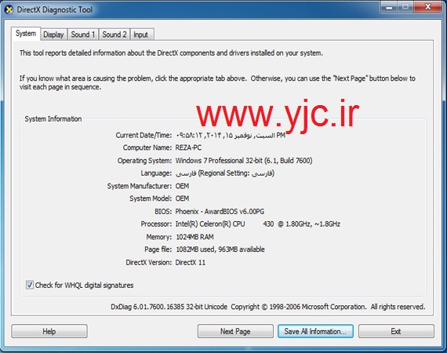The width and height of the screenshot is (447, 353).
Task: Open the Sound 2 tab
Action: point(114,35)
